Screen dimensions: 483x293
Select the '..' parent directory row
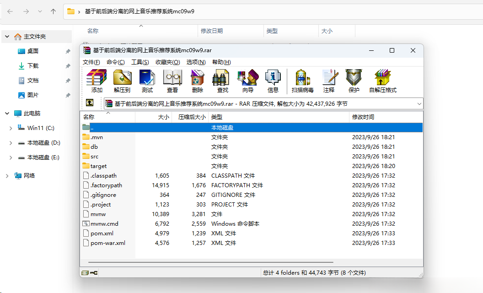252,127
